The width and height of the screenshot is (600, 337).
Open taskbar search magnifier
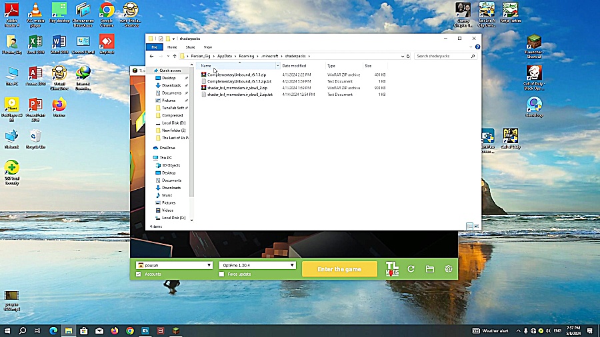coord(22,330)
